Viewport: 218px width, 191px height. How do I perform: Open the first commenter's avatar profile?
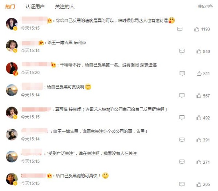tap(12, 24)
